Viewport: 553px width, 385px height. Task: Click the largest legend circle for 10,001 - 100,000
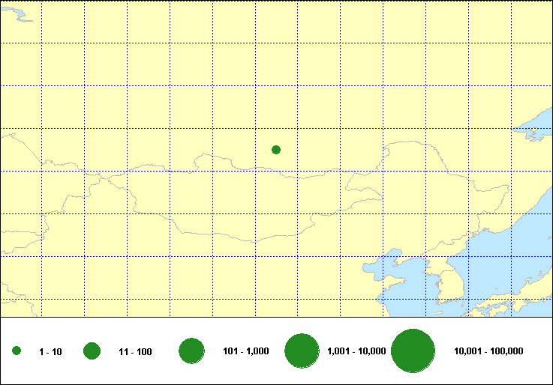413,351
